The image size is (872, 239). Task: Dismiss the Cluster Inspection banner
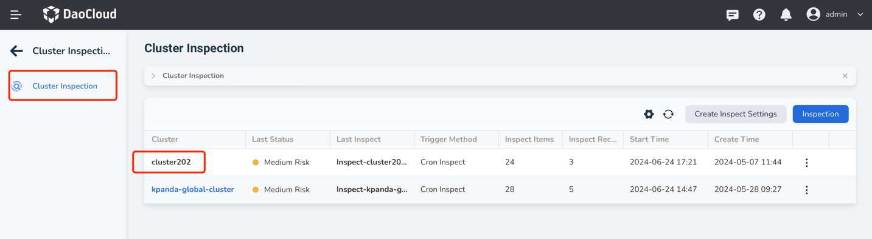[845, 76]
